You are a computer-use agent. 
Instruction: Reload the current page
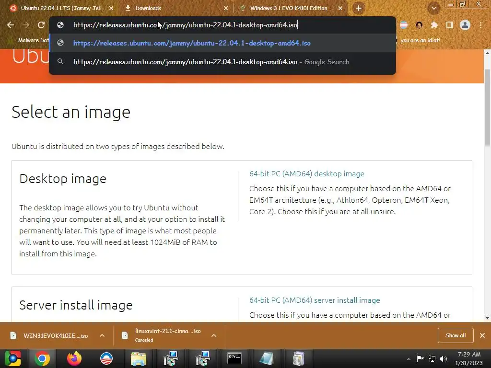pos(41,25)
